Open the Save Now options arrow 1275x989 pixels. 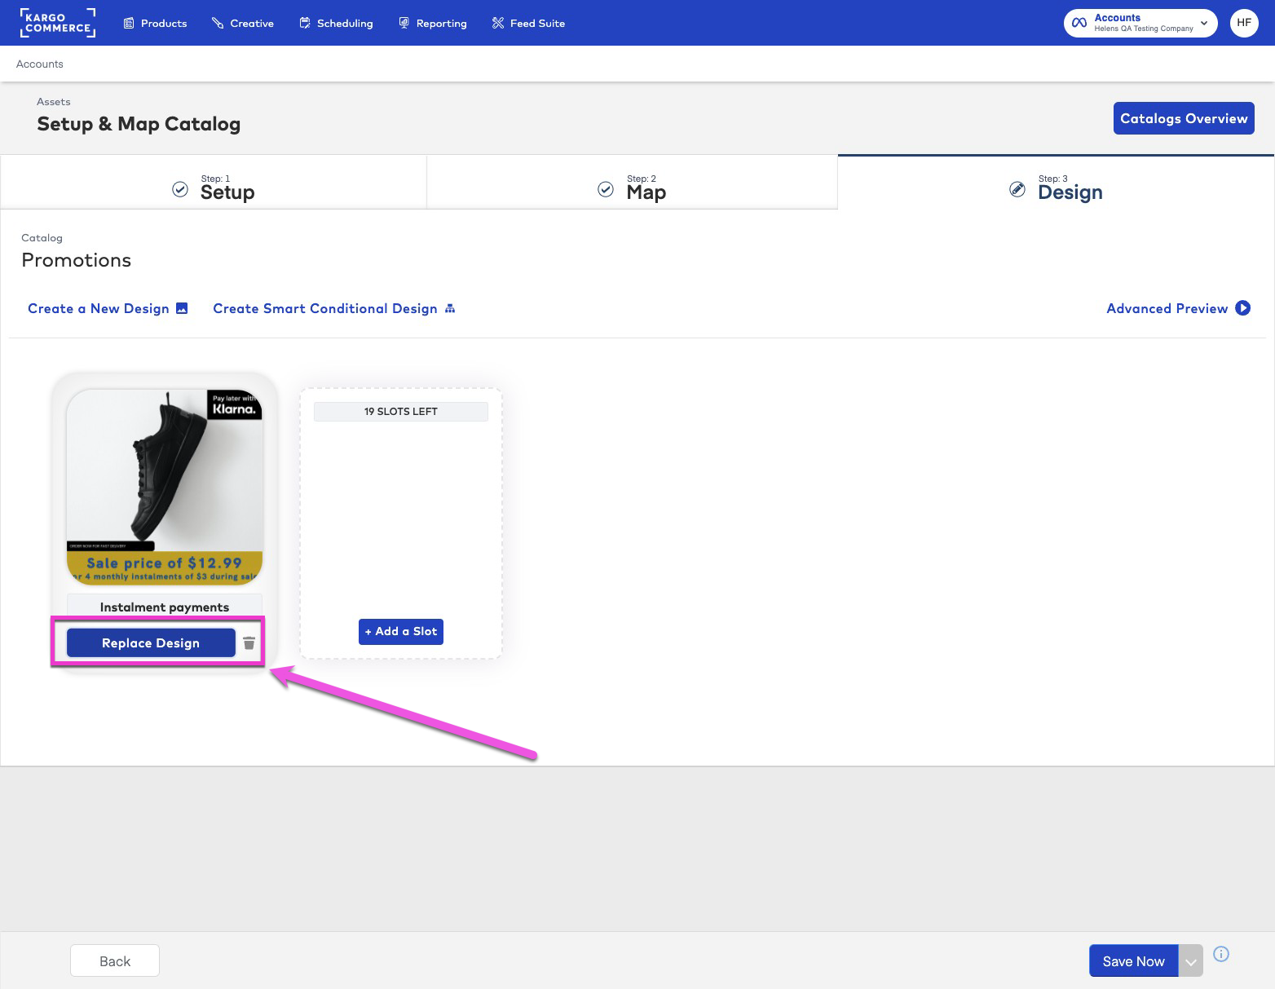click(1190, 962)
